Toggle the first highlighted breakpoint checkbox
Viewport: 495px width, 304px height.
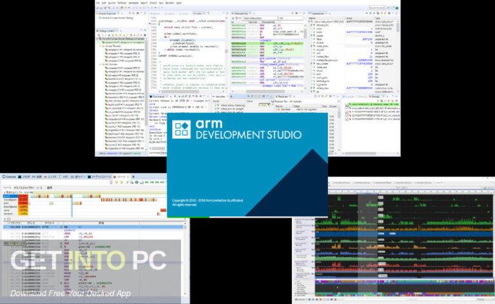tap(347, 104)
